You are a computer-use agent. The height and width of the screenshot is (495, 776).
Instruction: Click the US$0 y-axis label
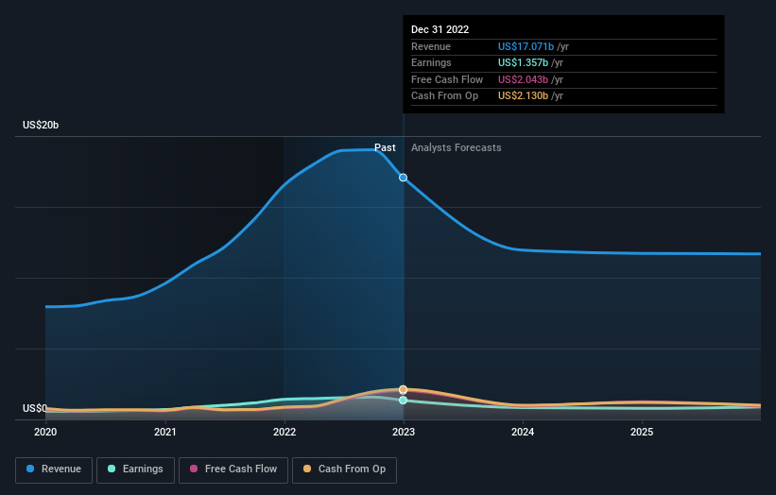(35, 408)
